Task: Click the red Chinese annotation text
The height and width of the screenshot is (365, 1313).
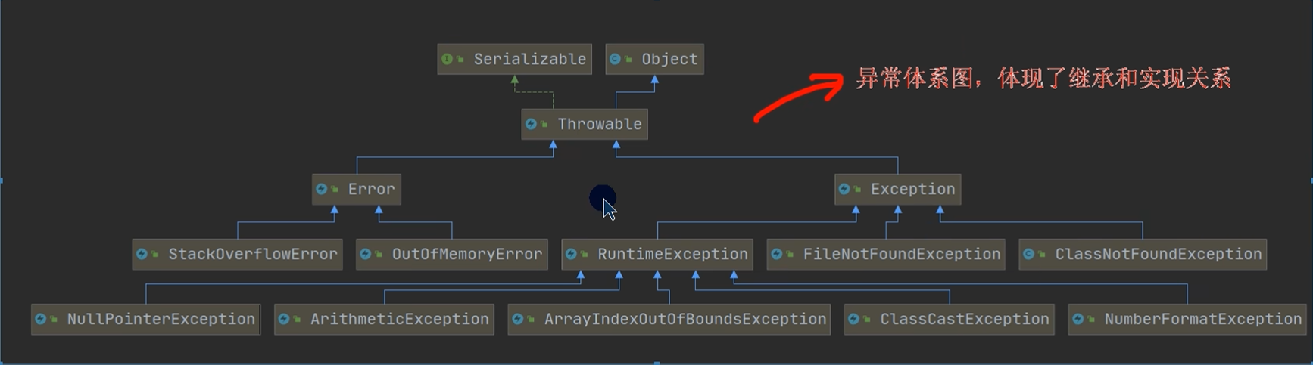Action: (1043, 79)
